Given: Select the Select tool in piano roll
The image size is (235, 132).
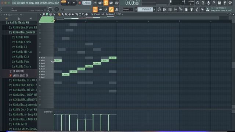Looking at the screenshot, I should pos(80,14).
